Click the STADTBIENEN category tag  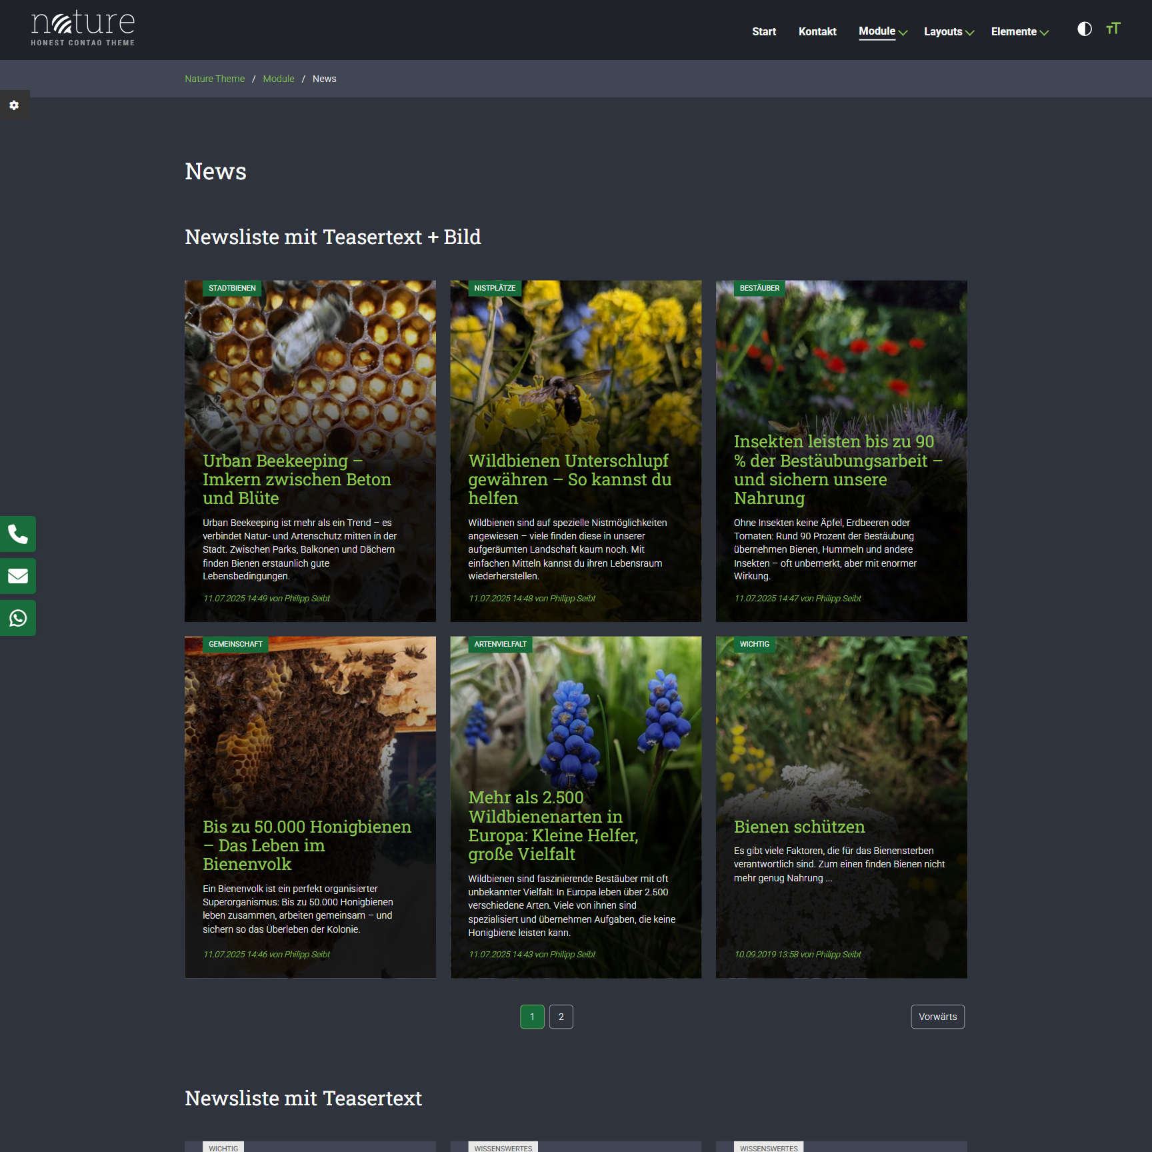[x=232, y=288]
